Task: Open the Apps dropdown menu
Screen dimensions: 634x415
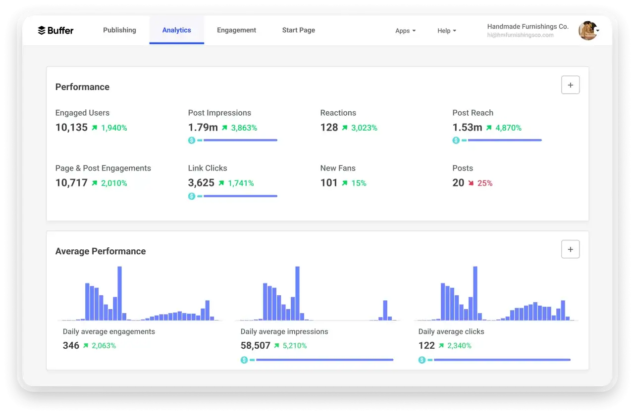Action: (x=405, y=31)
